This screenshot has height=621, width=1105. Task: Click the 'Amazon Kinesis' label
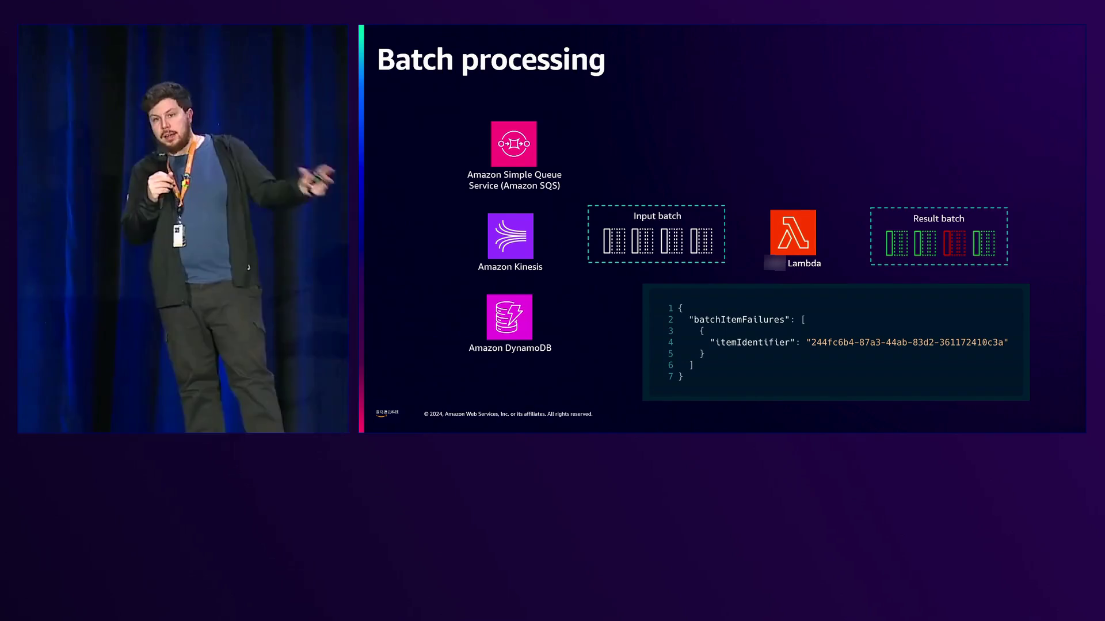click(x=510, y=267)
